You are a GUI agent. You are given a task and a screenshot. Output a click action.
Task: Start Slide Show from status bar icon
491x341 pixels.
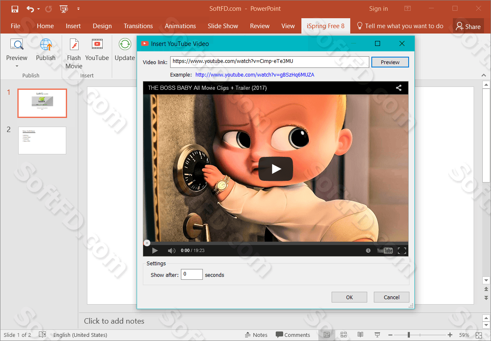(377, 335)
